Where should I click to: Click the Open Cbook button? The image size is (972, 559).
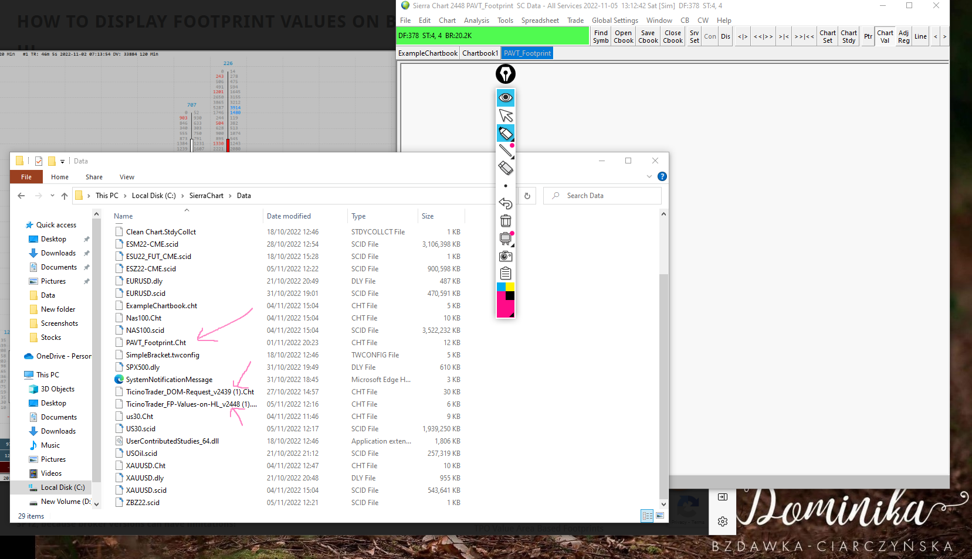click(624, 36)
